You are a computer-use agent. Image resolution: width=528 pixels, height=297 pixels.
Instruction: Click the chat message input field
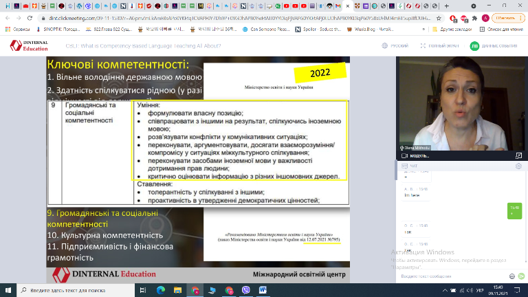pyautogui.click(x=453, y=276)
